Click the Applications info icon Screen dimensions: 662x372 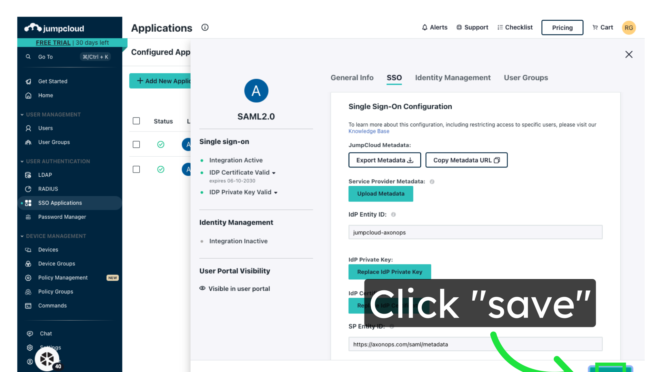click(x=205, y=28)
